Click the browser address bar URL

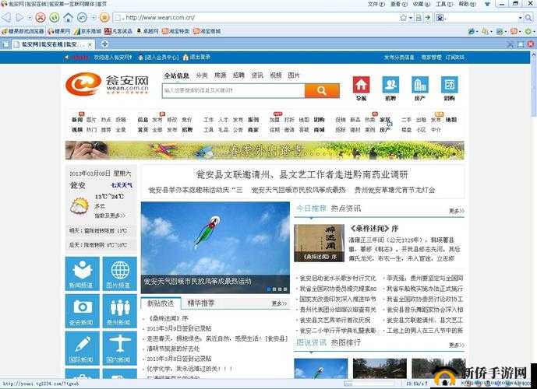coord(161,17)
